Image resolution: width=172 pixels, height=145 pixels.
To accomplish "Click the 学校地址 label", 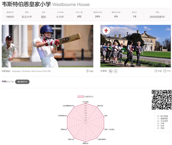I will (x=6, y=71).
